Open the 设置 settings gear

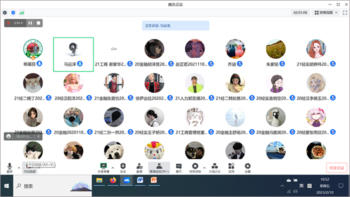pyautogui.click(x=247, y=168)
